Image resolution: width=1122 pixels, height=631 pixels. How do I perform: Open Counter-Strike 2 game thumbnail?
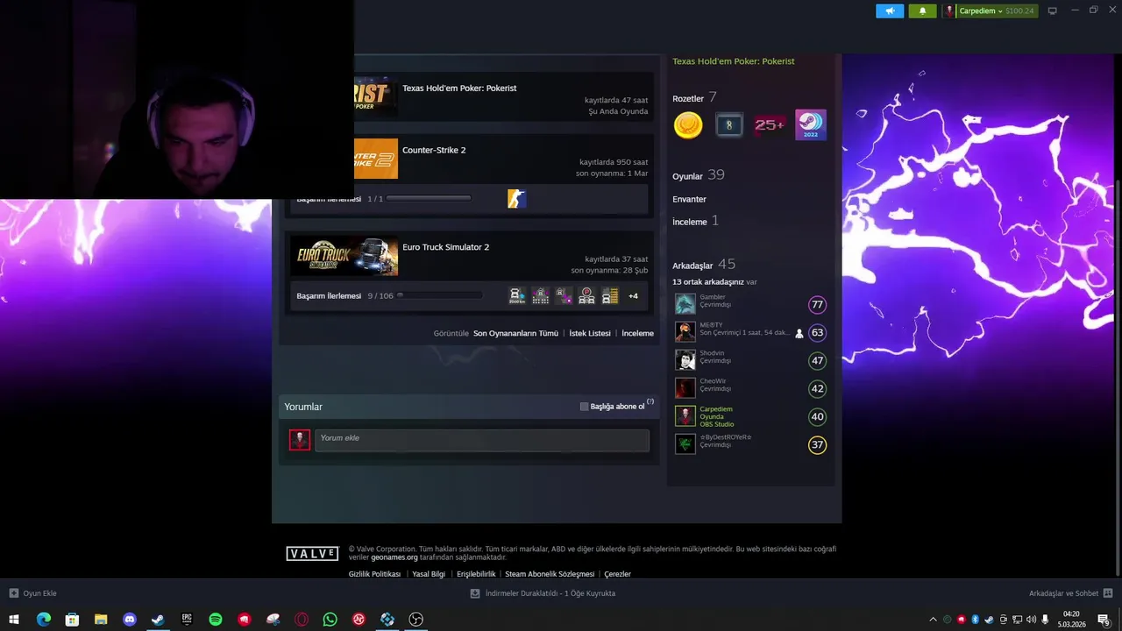376,159
